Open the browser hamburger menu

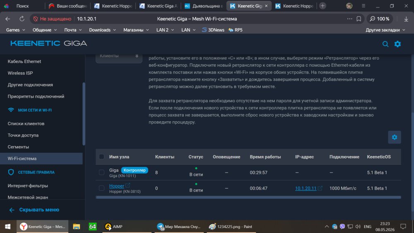pyautogui.click(x=363, y=5)
